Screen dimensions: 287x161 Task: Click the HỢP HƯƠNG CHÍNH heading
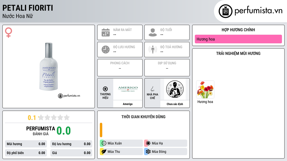click(238, 30)
